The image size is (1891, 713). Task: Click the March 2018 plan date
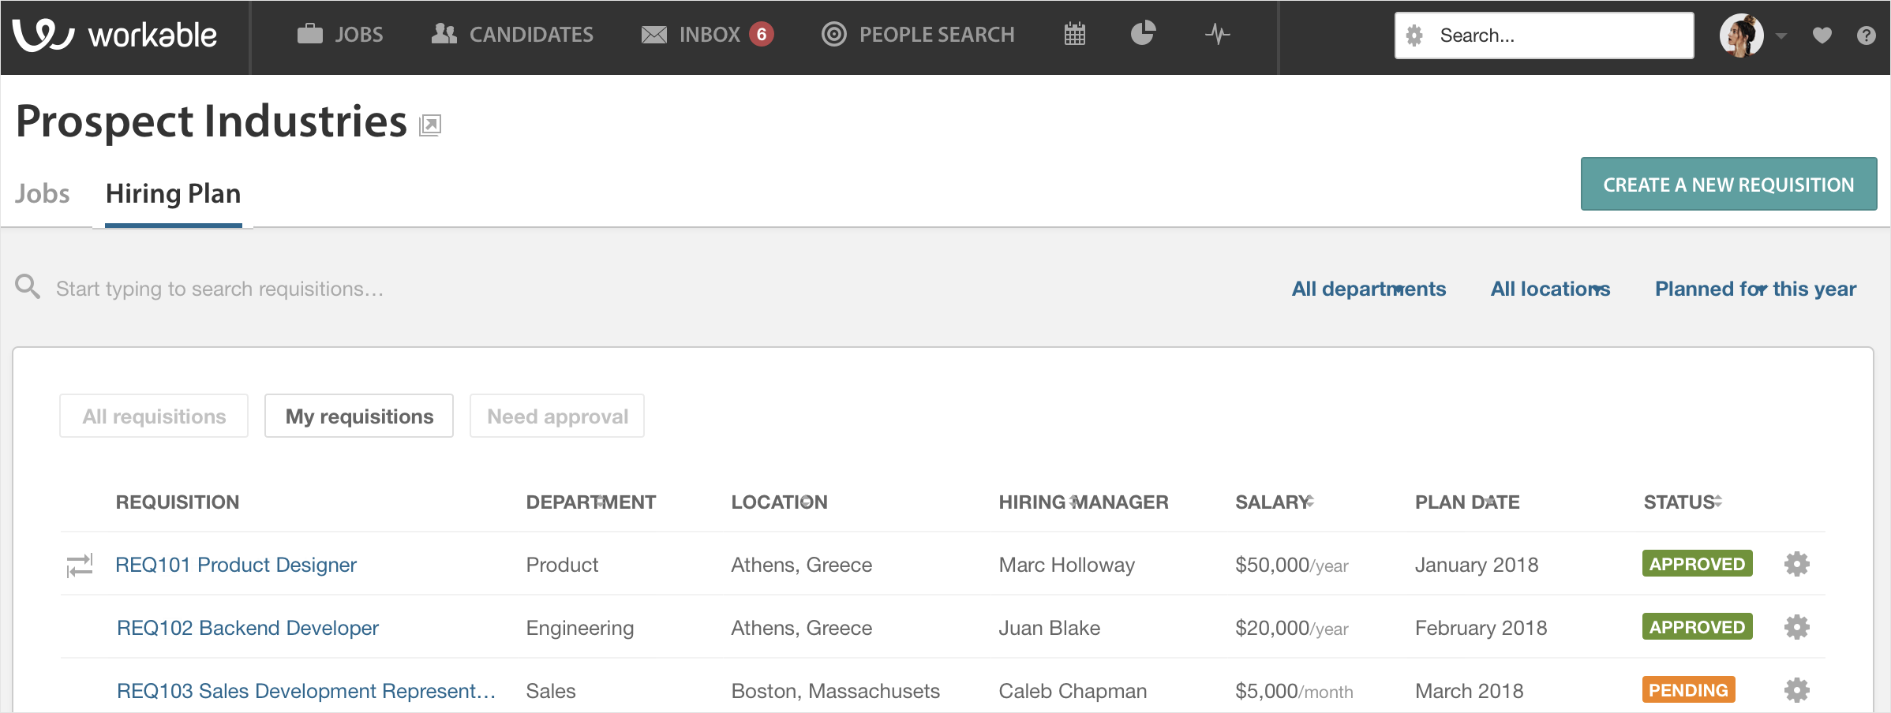[x=1469, y=691]
